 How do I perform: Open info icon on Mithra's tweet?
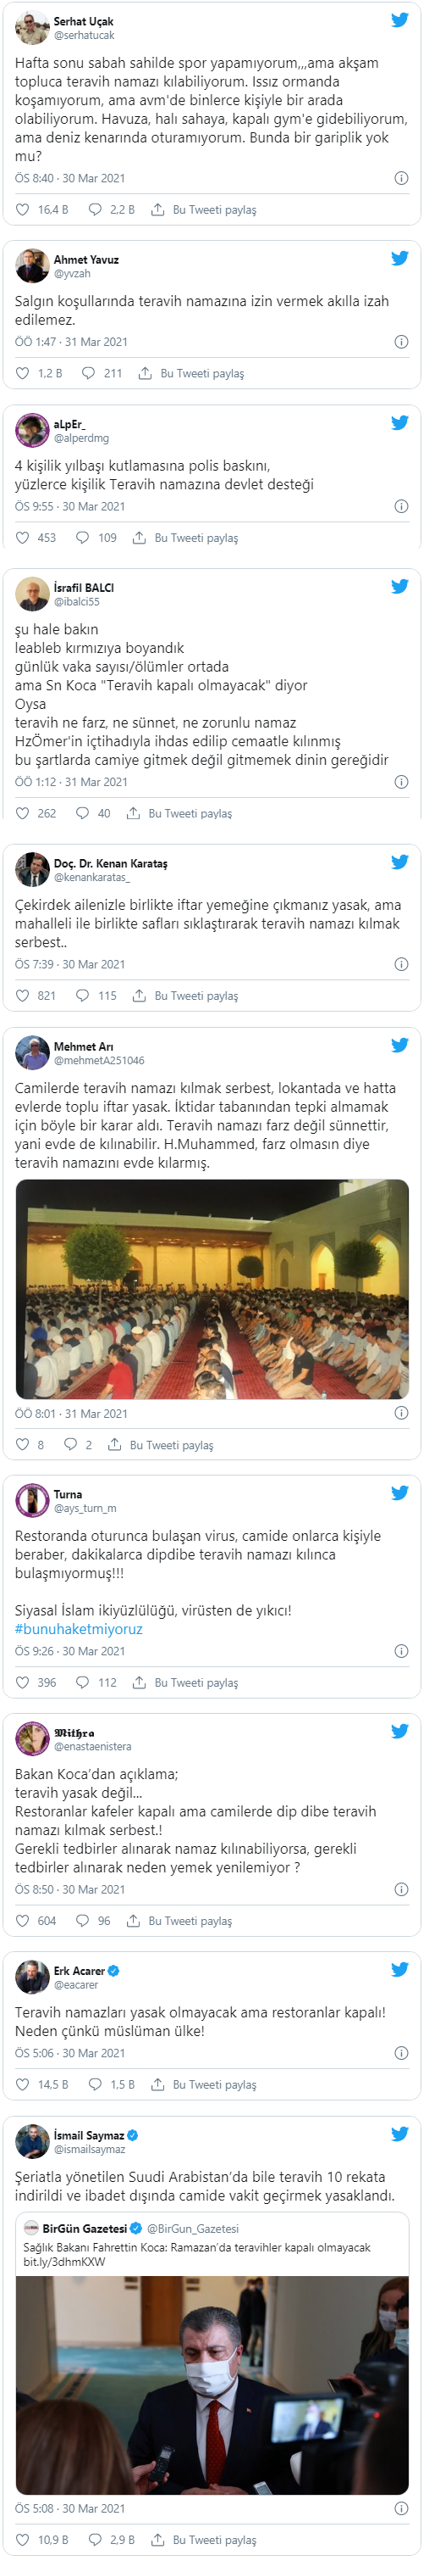401,1889
